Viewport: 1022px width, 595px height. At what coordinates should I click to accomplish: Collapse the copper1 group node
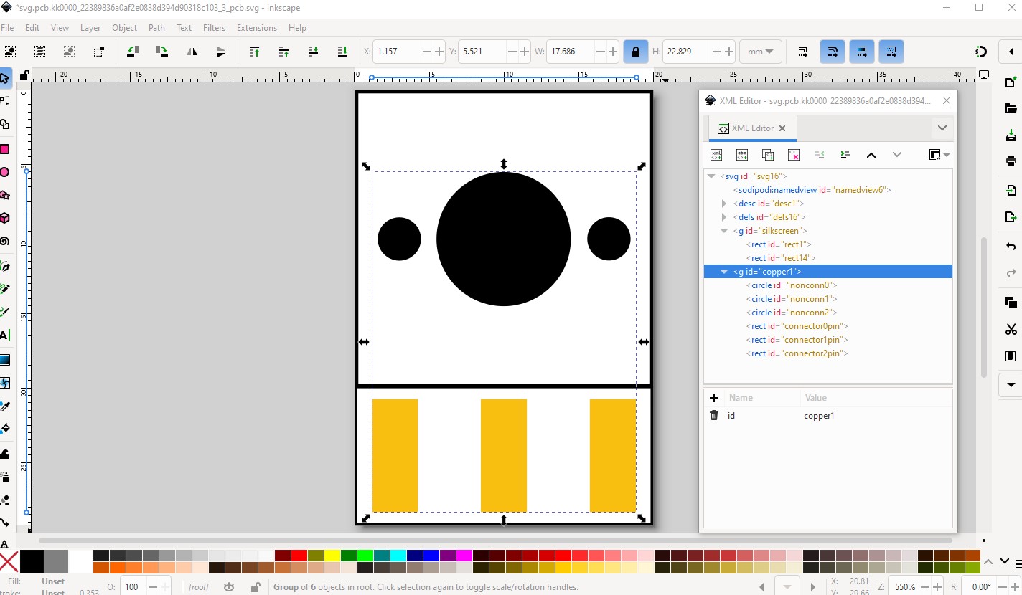pos(723,272)
